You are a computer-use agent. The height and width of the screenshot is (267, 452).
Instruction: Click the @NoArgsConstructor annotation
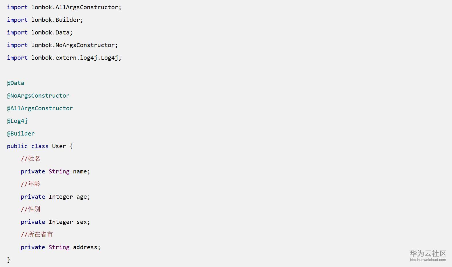click(38, 96)
